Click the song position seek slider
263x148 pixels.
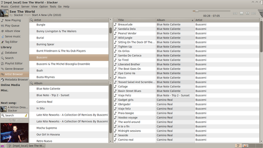coord(212,11)
